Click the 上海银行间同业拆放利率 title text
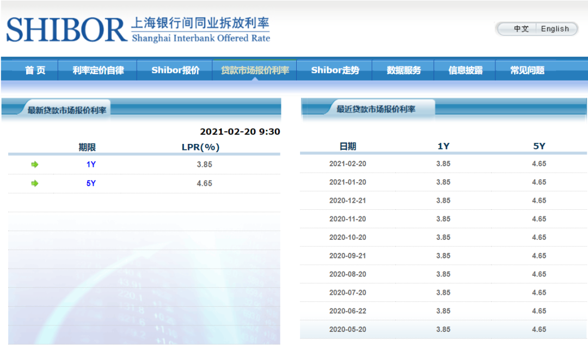This screenshot has width=588, height=345. point(200,23)
